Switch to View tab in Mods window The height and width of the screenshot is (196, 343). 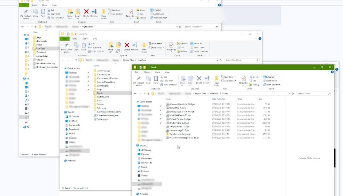coord(167,72)
